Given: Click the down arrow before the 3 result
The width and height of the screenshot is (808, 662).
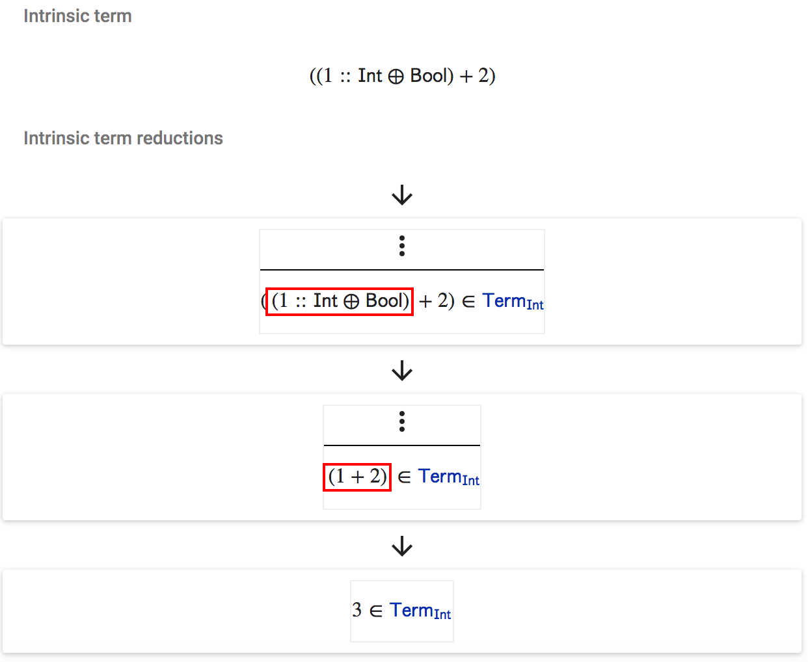Looking at the screenshot, I should tap(402, 546).
